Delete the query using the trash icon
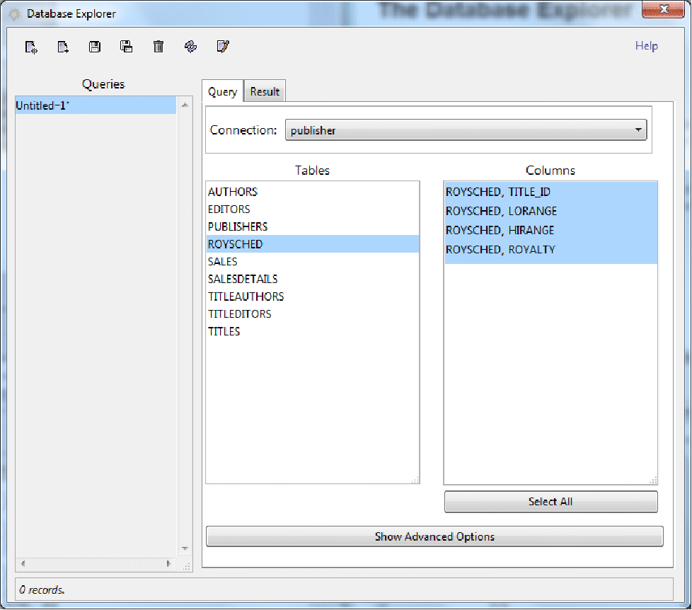This screenshot has width=692, height=610. (158, 47)
